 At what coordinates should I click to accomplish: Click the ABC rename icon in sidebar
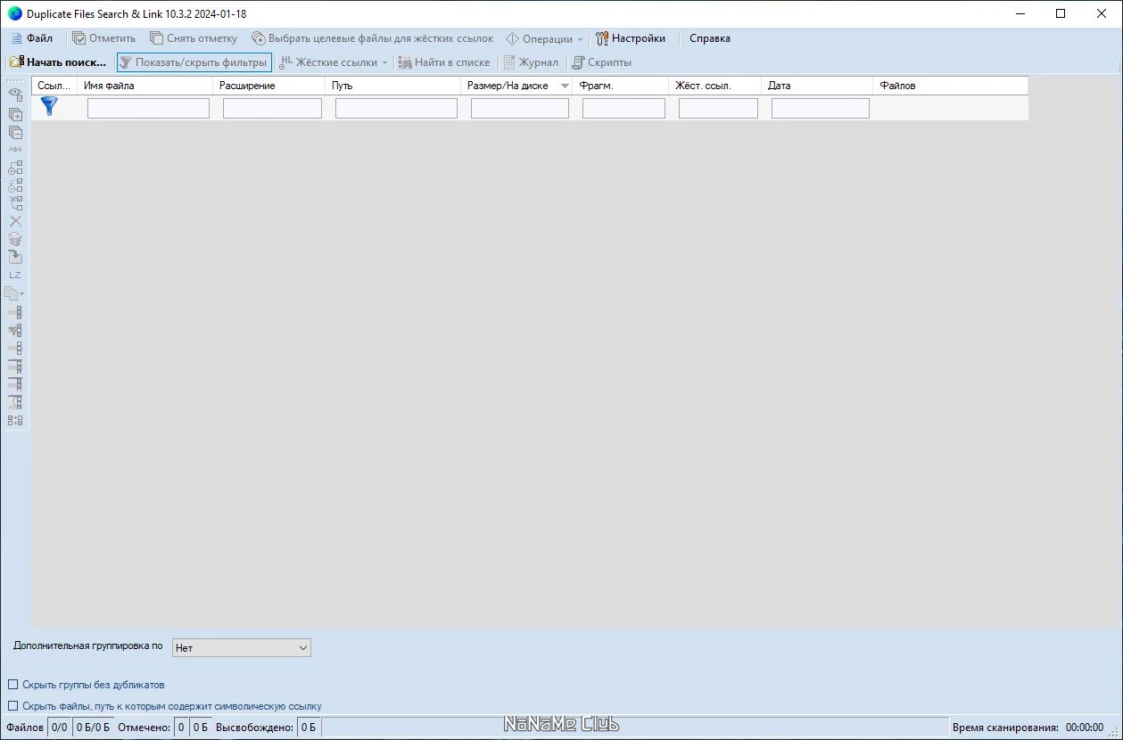15,150
